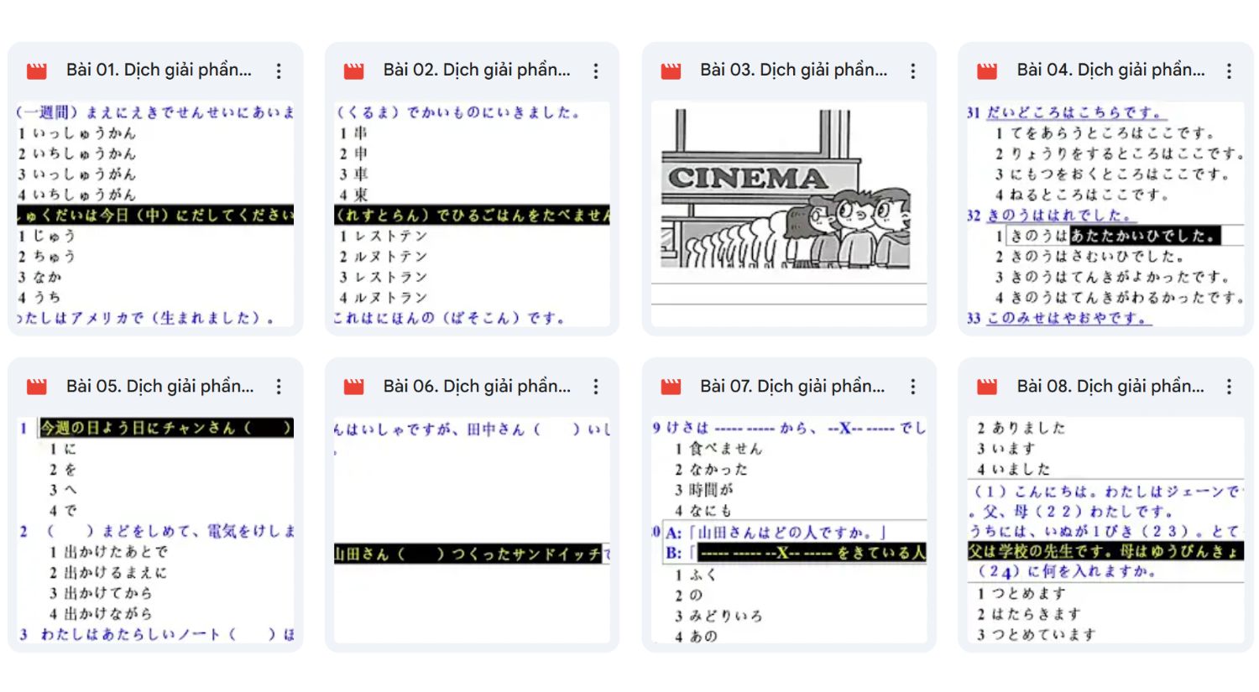The width and height of the screenshot is (1259, 692).
Task: Open the thumbnail preview of Bài 01
Action: coord(154,214)
